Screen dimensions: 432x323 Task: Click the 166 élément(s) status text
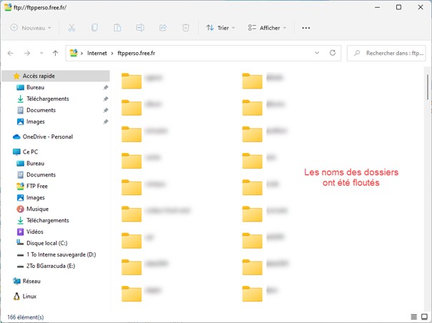click(x=25, y=317)
